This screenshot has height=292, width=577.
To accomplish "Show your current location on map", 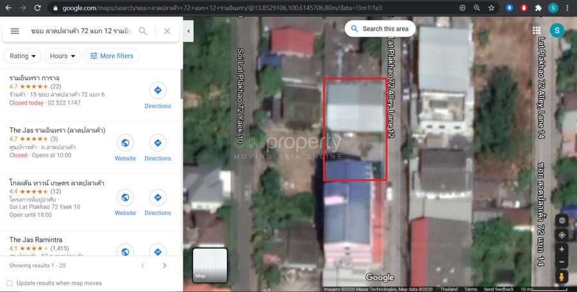I will pyautogui.click(x=562, y=234).
